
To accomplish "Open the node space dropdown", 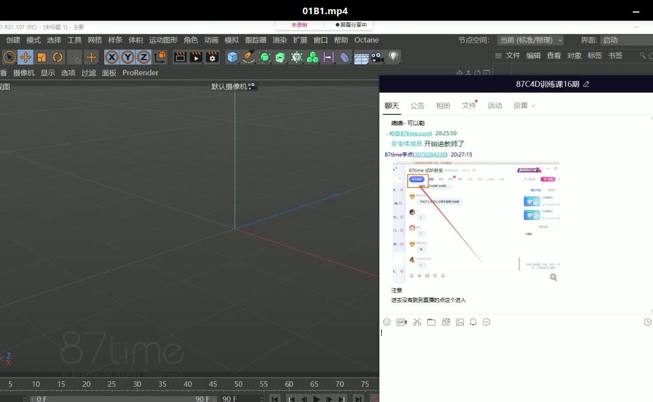I will pos(530,40).
